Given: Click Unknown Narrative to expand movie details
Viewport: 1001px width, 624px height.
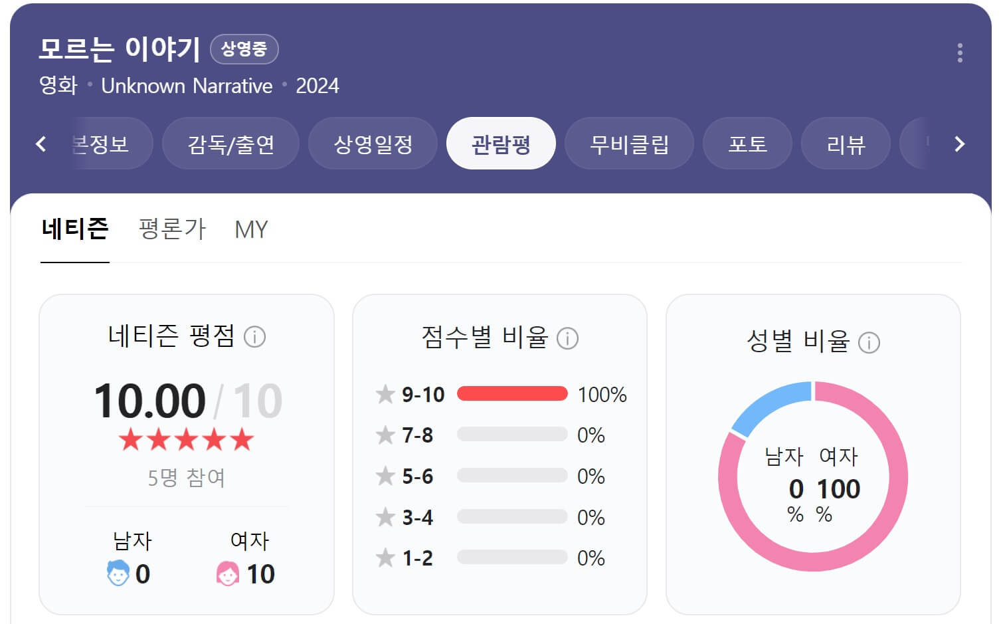Looking at the screenshot, I should (x=187, y=85).
